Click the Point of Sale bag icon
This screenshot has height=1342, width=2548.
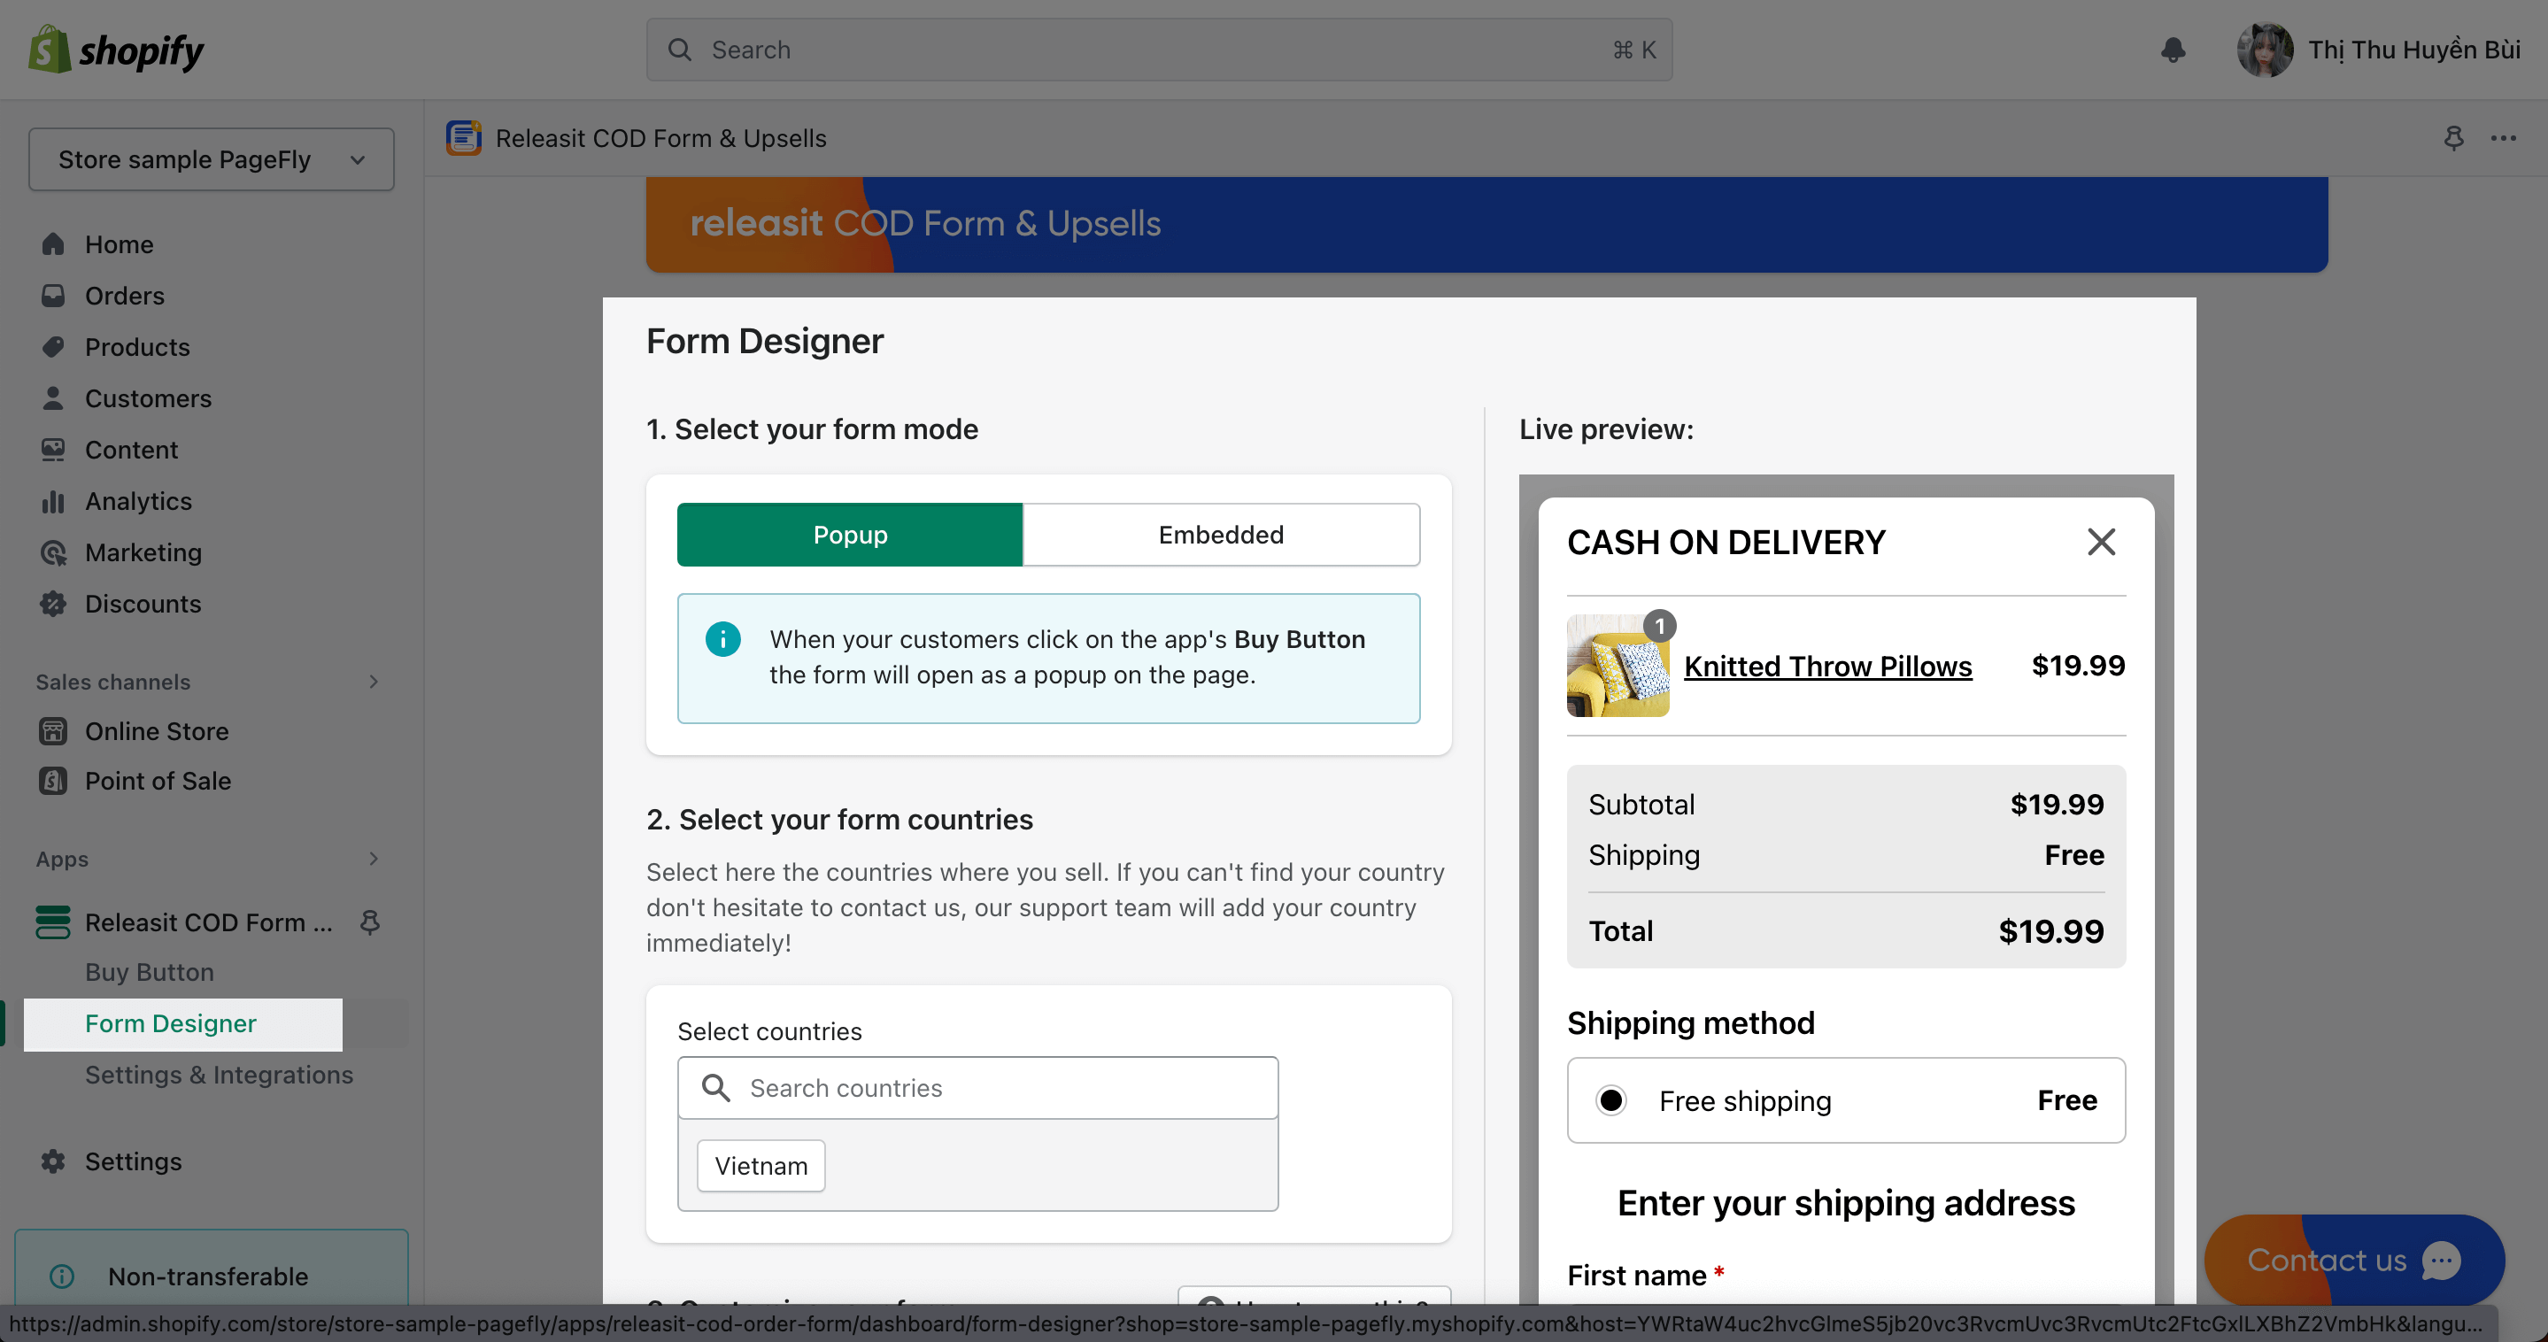click(53, 780)
